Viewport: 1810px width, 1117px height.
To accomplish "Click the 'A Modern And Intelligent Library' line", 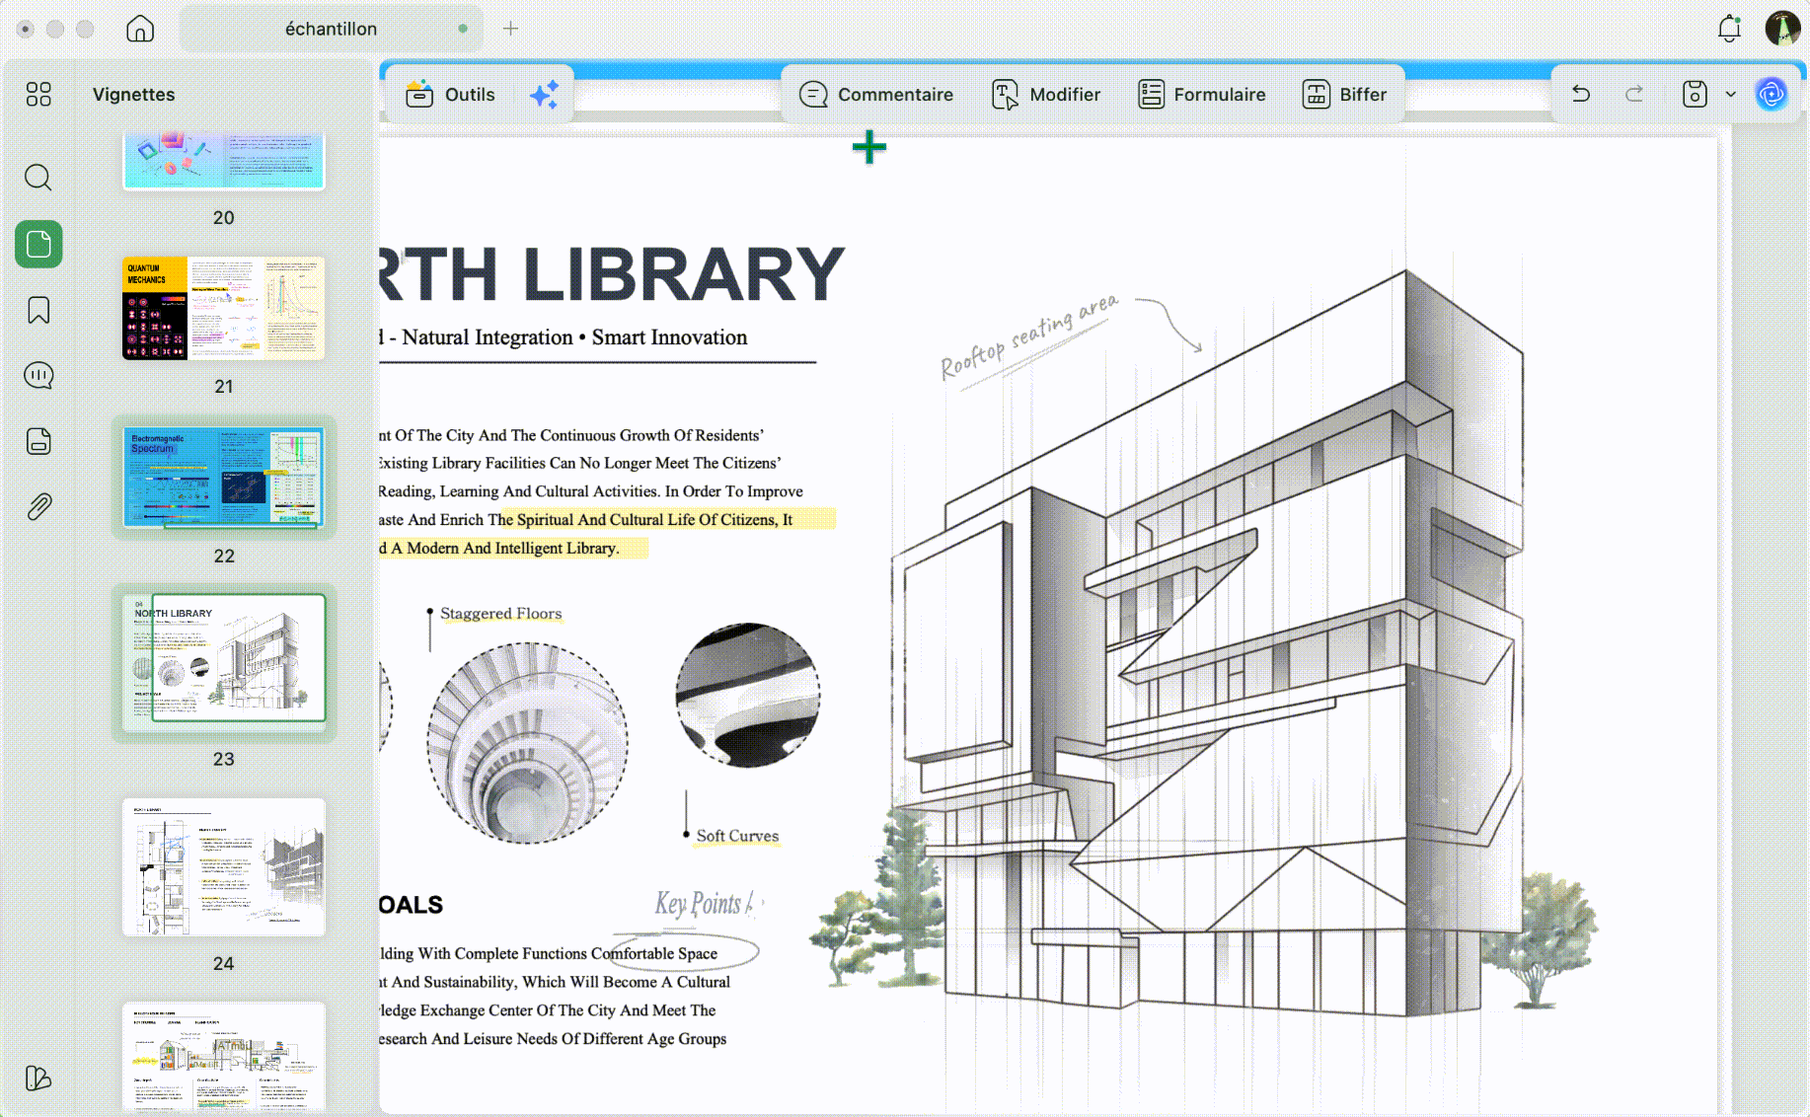I will click(x=505, y=549).
